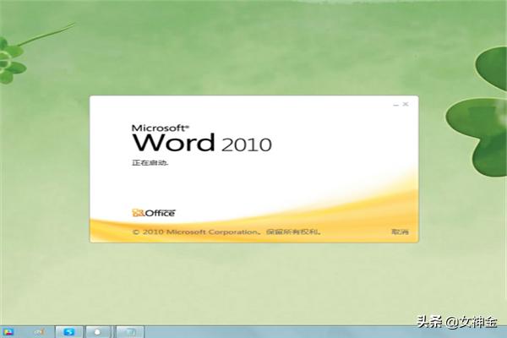The width and height of the screenshot is (507, 338).
Task: Click the 头条 @女神金 watermark
Action: coord(456,322)
